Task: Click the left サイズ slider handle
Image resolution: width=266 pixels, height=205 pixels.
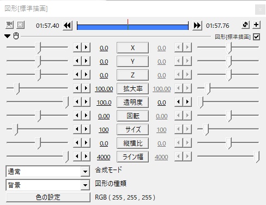Action: pyautogui.click(x=16, y=130)
